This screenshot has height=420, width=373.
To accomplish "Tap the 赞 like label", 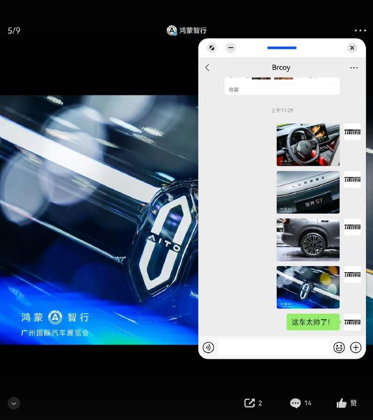I will (x=354, y=403).
